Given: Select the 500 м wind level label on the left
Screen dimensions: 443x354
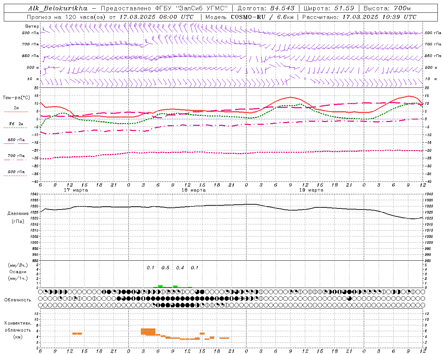Looking at the screenshot, I should point(33,67).
